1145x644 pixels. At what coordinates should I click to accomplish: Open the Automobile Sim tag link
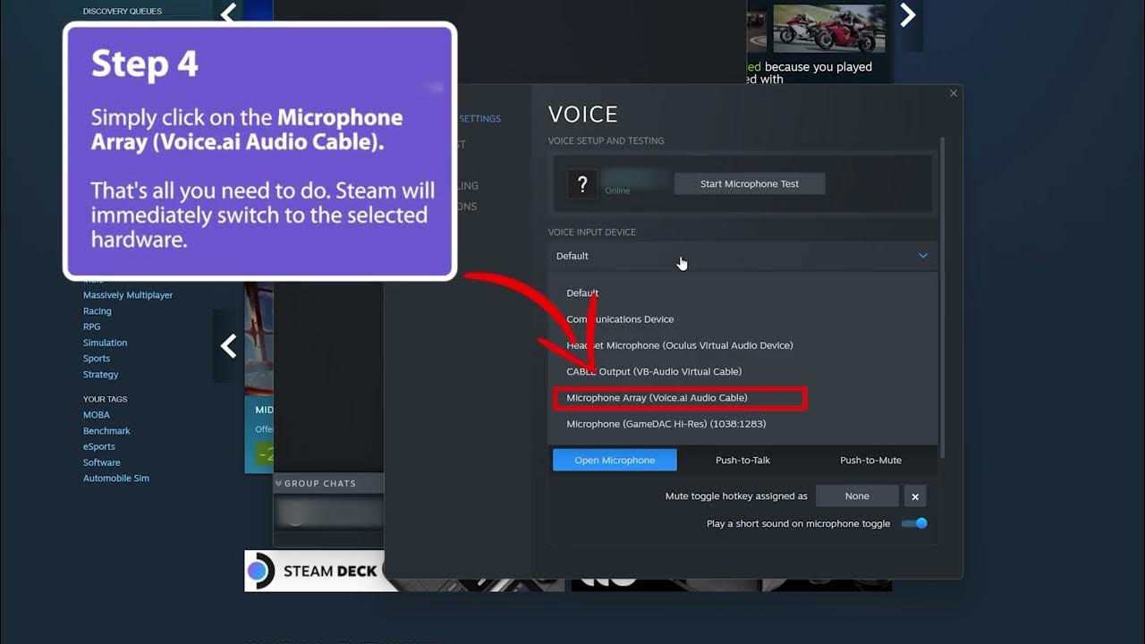pos(116,479)
